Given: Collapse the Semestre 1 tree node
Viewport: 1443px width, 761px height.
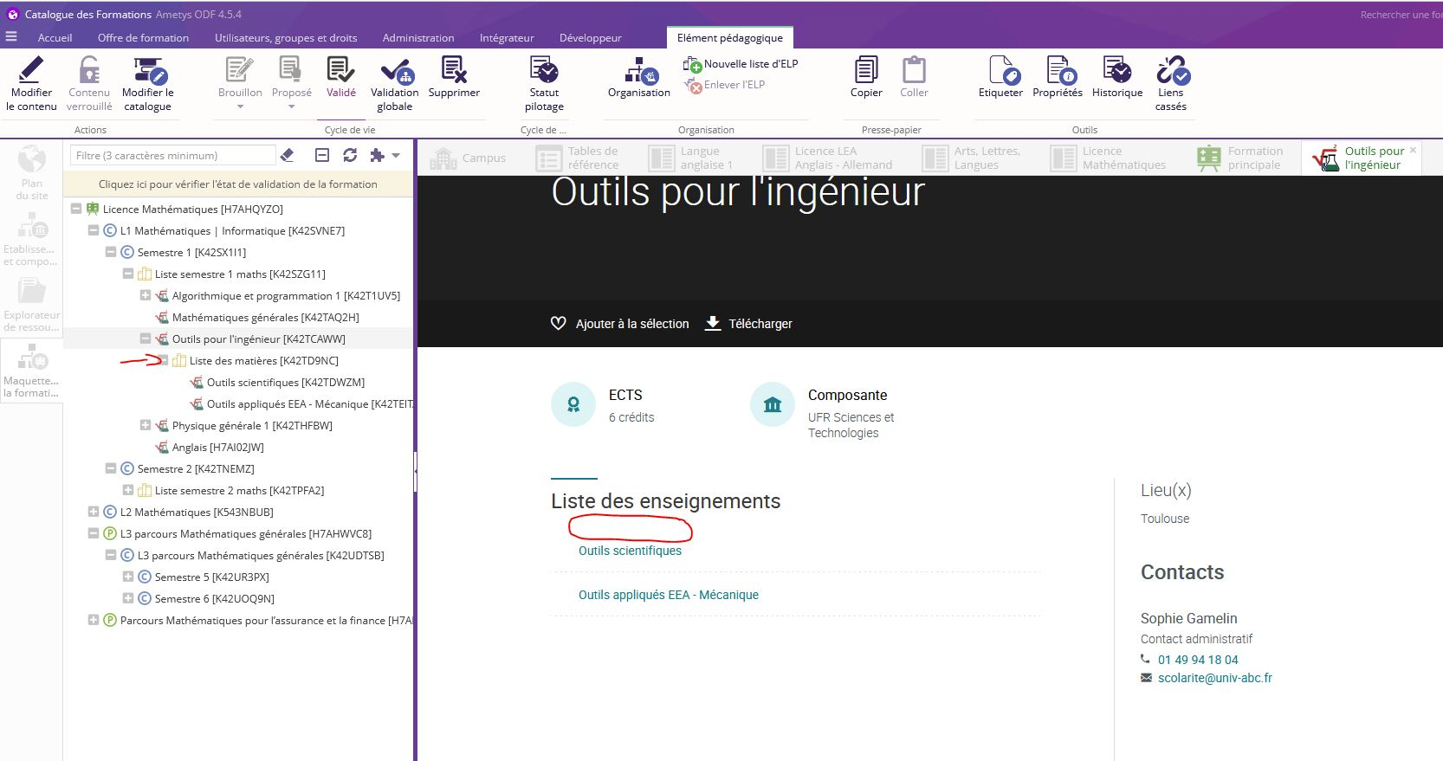Looking at the screenshot, I should point(111,253).
